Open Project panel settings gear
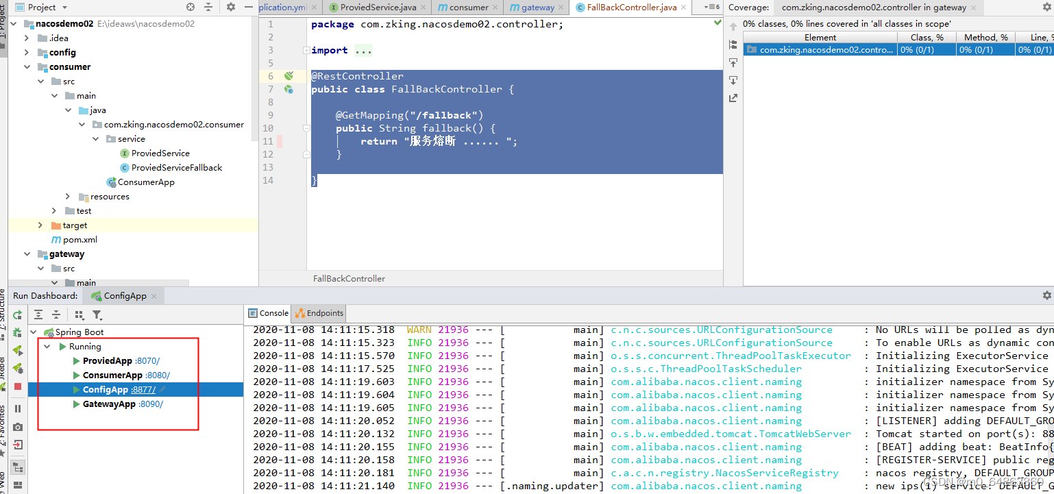1054x494 pixels. tap(231, 7)
